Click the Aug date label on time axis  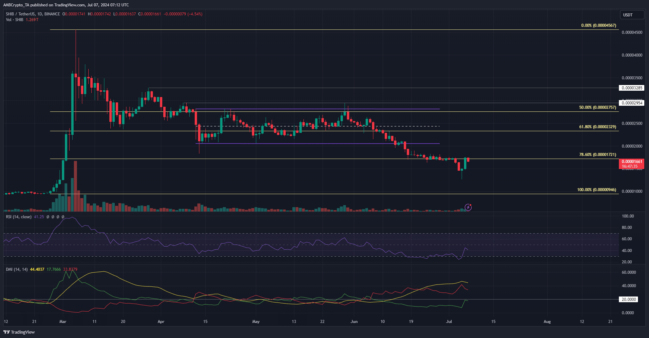[547, 322]
